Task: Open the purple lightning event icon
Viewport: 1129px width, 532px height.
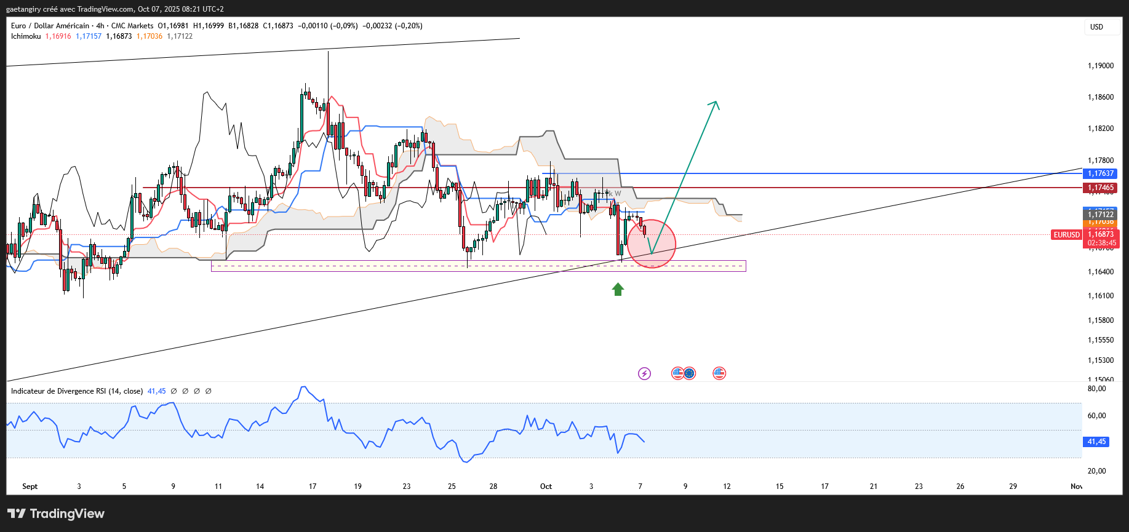Action: 644,373
